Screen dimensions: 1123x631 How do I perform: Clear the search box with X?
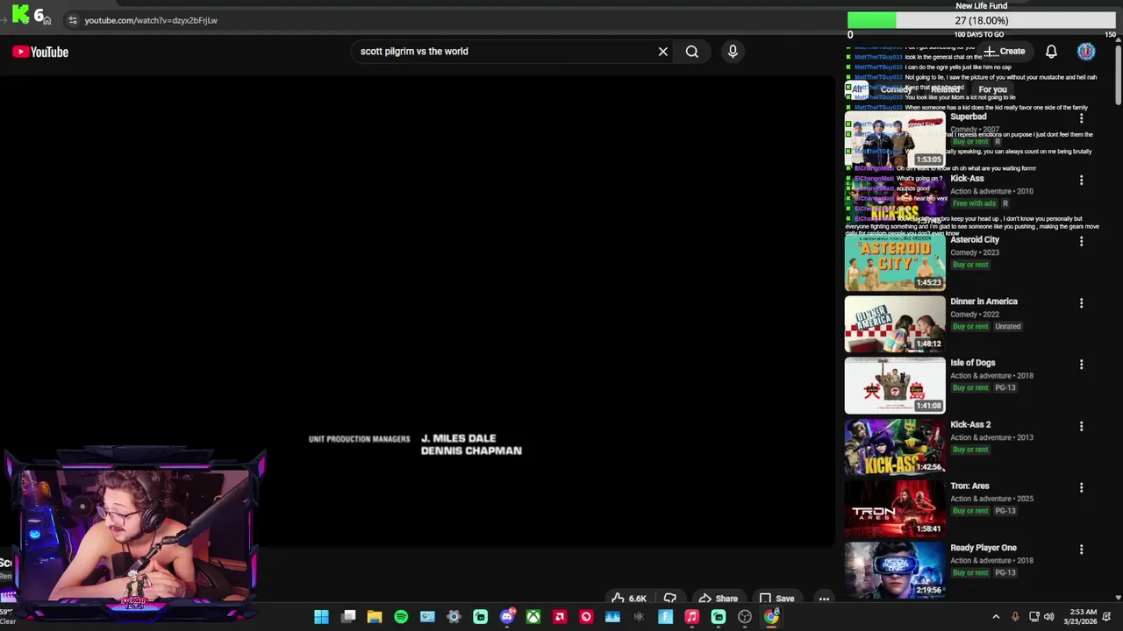pyautogui.click(x=663, y=52)
